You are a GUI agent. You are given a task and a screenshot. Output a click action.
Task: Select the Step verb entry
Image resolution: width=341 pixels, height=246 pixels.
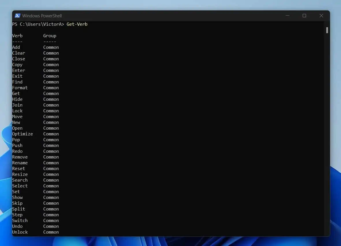pyautogui.click(x=17, y=215)
